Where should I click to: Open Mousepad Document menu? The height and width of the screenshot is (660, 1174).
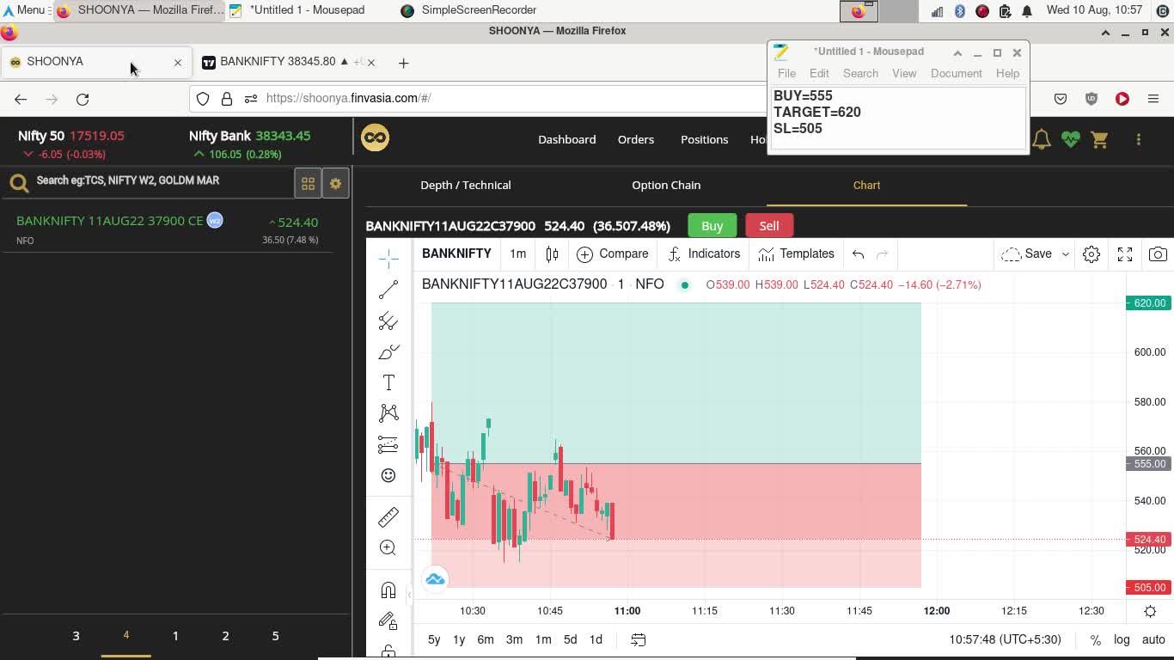956,73
